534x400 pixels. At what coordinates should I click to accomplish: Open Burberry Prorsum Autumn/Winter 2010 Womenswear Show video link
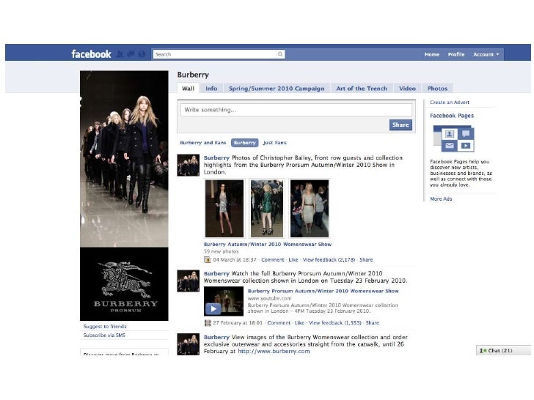(323, 291)
